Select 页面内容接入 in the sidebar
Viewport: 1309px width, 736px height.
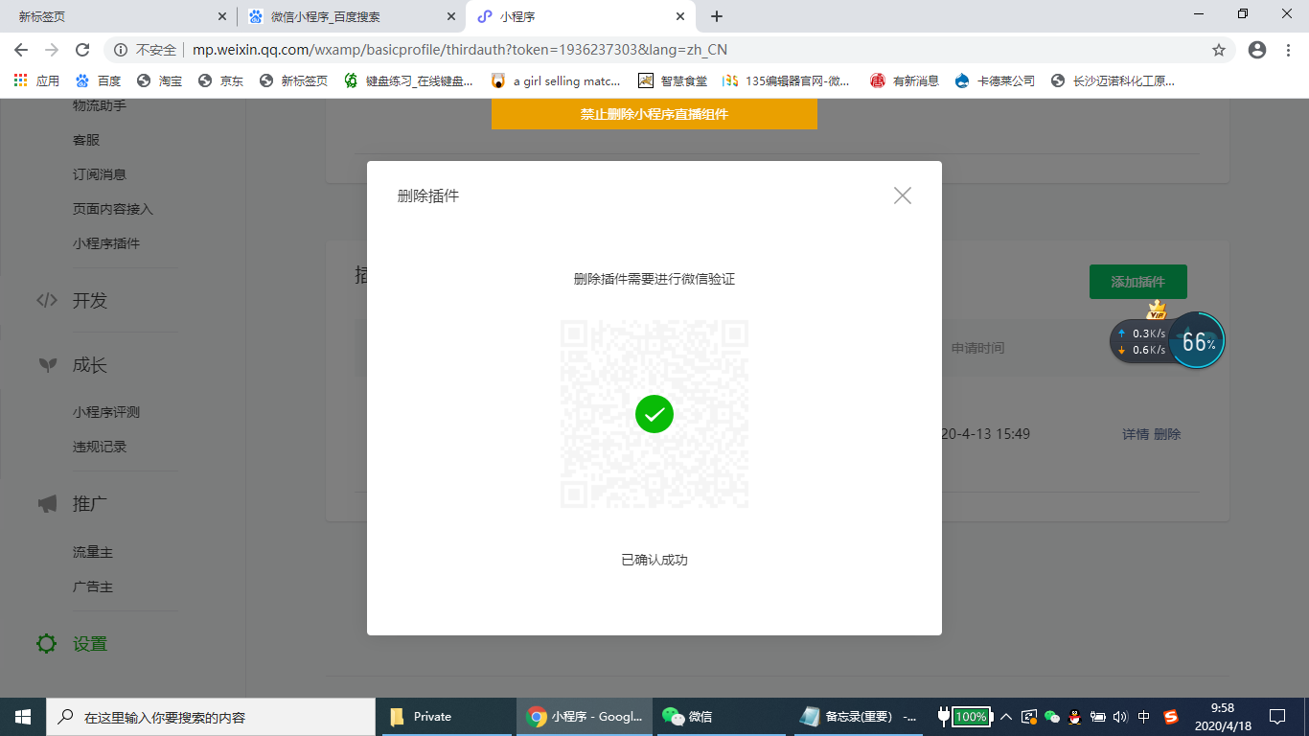(113, 209)
